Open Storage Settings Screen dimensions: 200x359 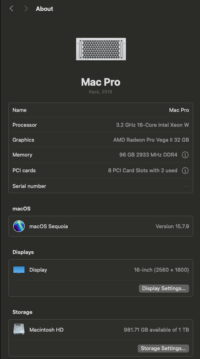pos(163,349)
